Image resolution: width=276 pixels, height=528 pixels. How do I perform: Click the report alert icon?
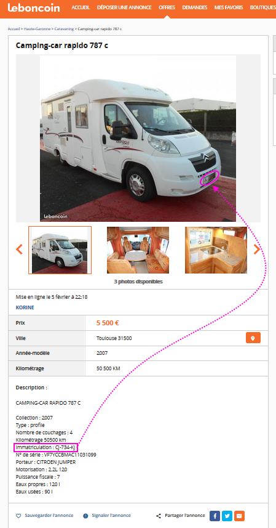click(x=85, y=516)
